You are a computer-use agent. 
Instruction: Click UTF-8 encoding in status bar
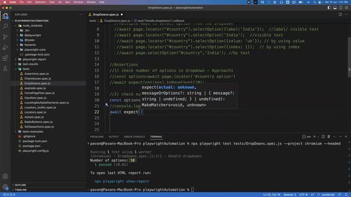tap(303, 195)
